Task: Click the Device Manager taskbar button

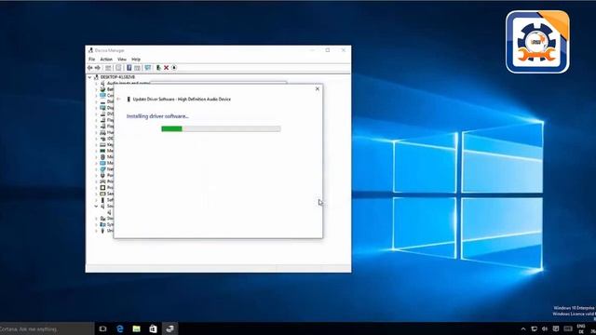Action: click(x=169, y=328)
